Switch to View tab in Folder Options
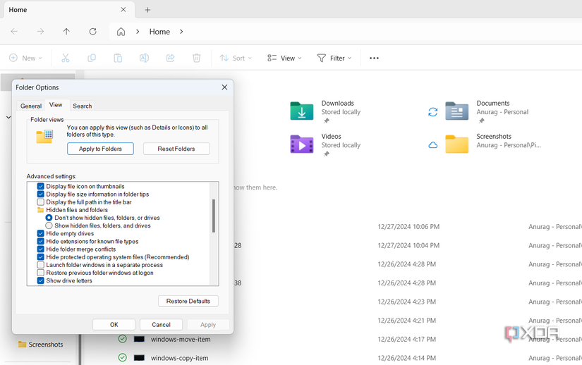 [x=56, y=105]
